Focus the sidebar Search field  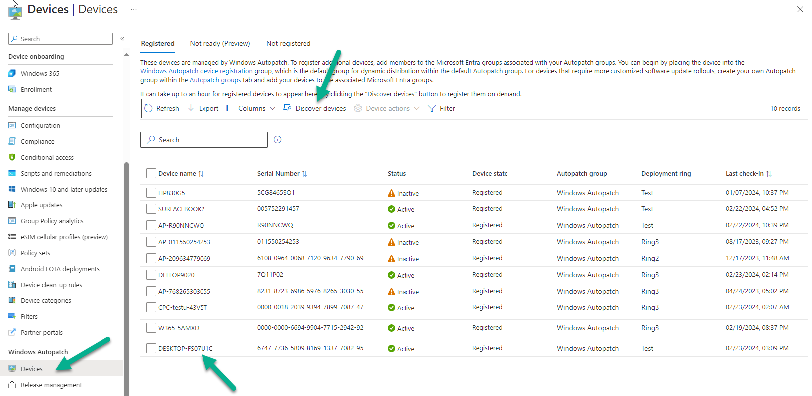point(61,39)
